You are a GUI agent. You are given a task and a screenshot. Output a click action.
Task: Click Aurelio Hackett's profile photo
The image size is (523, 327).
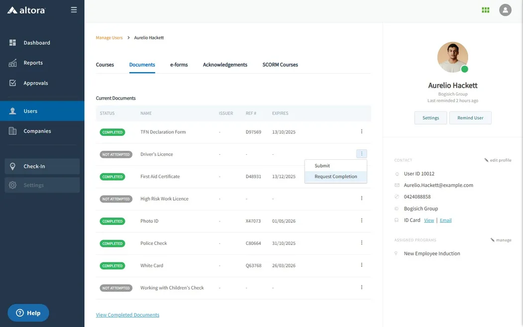tap(453, 57)
